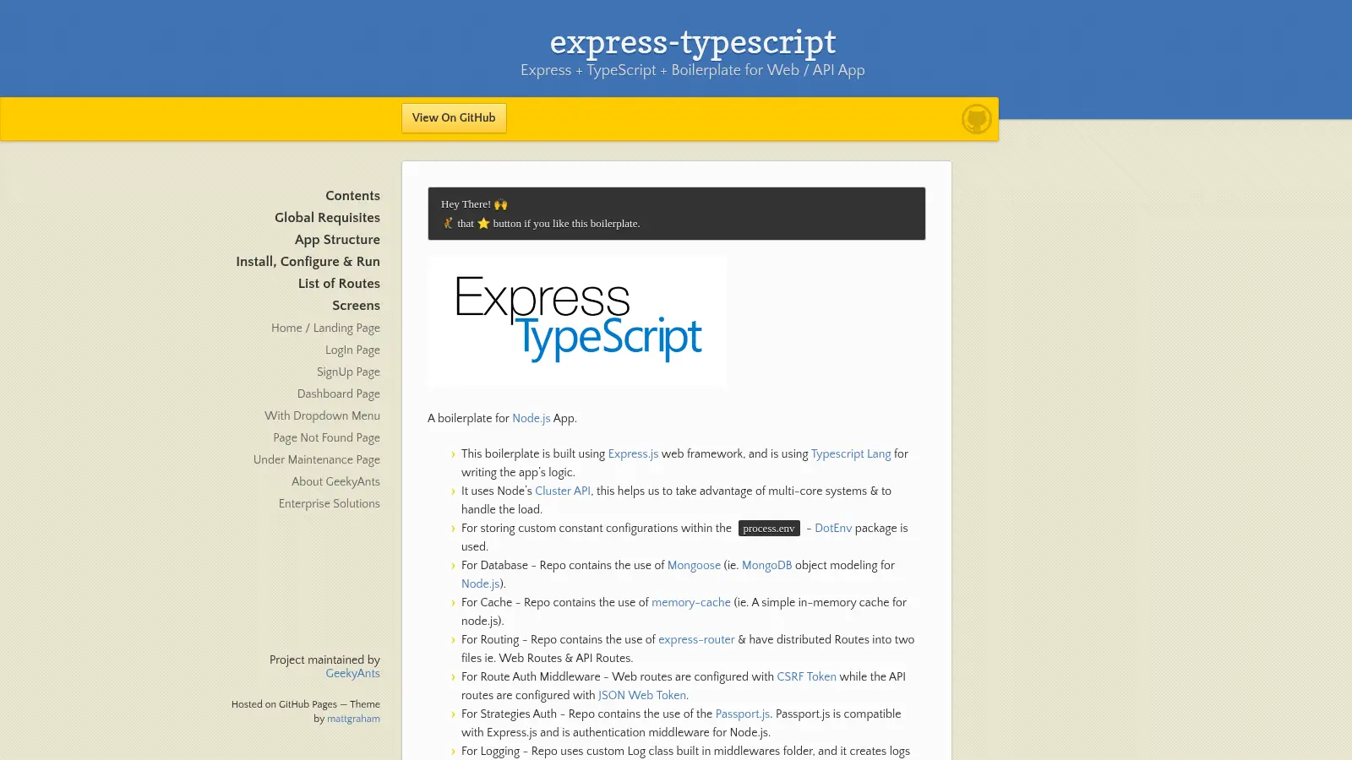1352x760 pixels.
Task: Open the App Structure section
Action: tap(337, 240)
